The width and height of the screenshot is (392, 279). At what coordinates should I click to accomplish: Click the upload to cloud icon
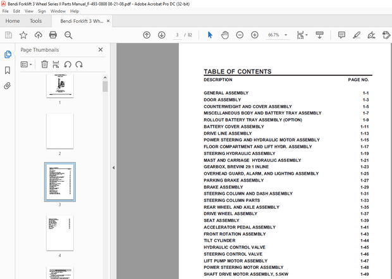38,35
